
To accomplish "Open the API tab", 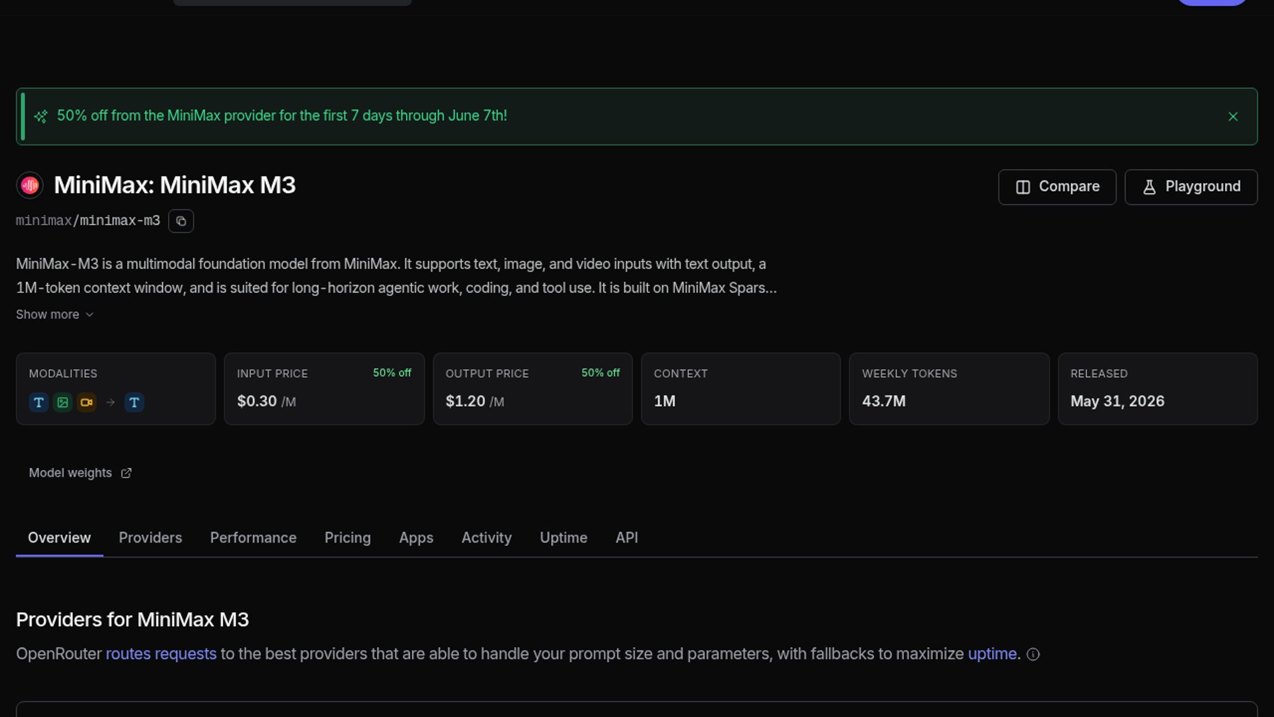I will 627,538.
